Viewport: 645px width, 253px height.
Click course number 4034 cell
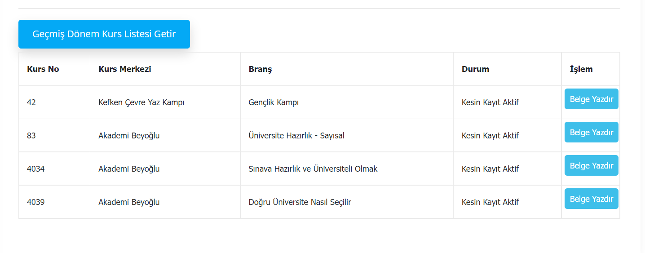click(x=36, y=169)
